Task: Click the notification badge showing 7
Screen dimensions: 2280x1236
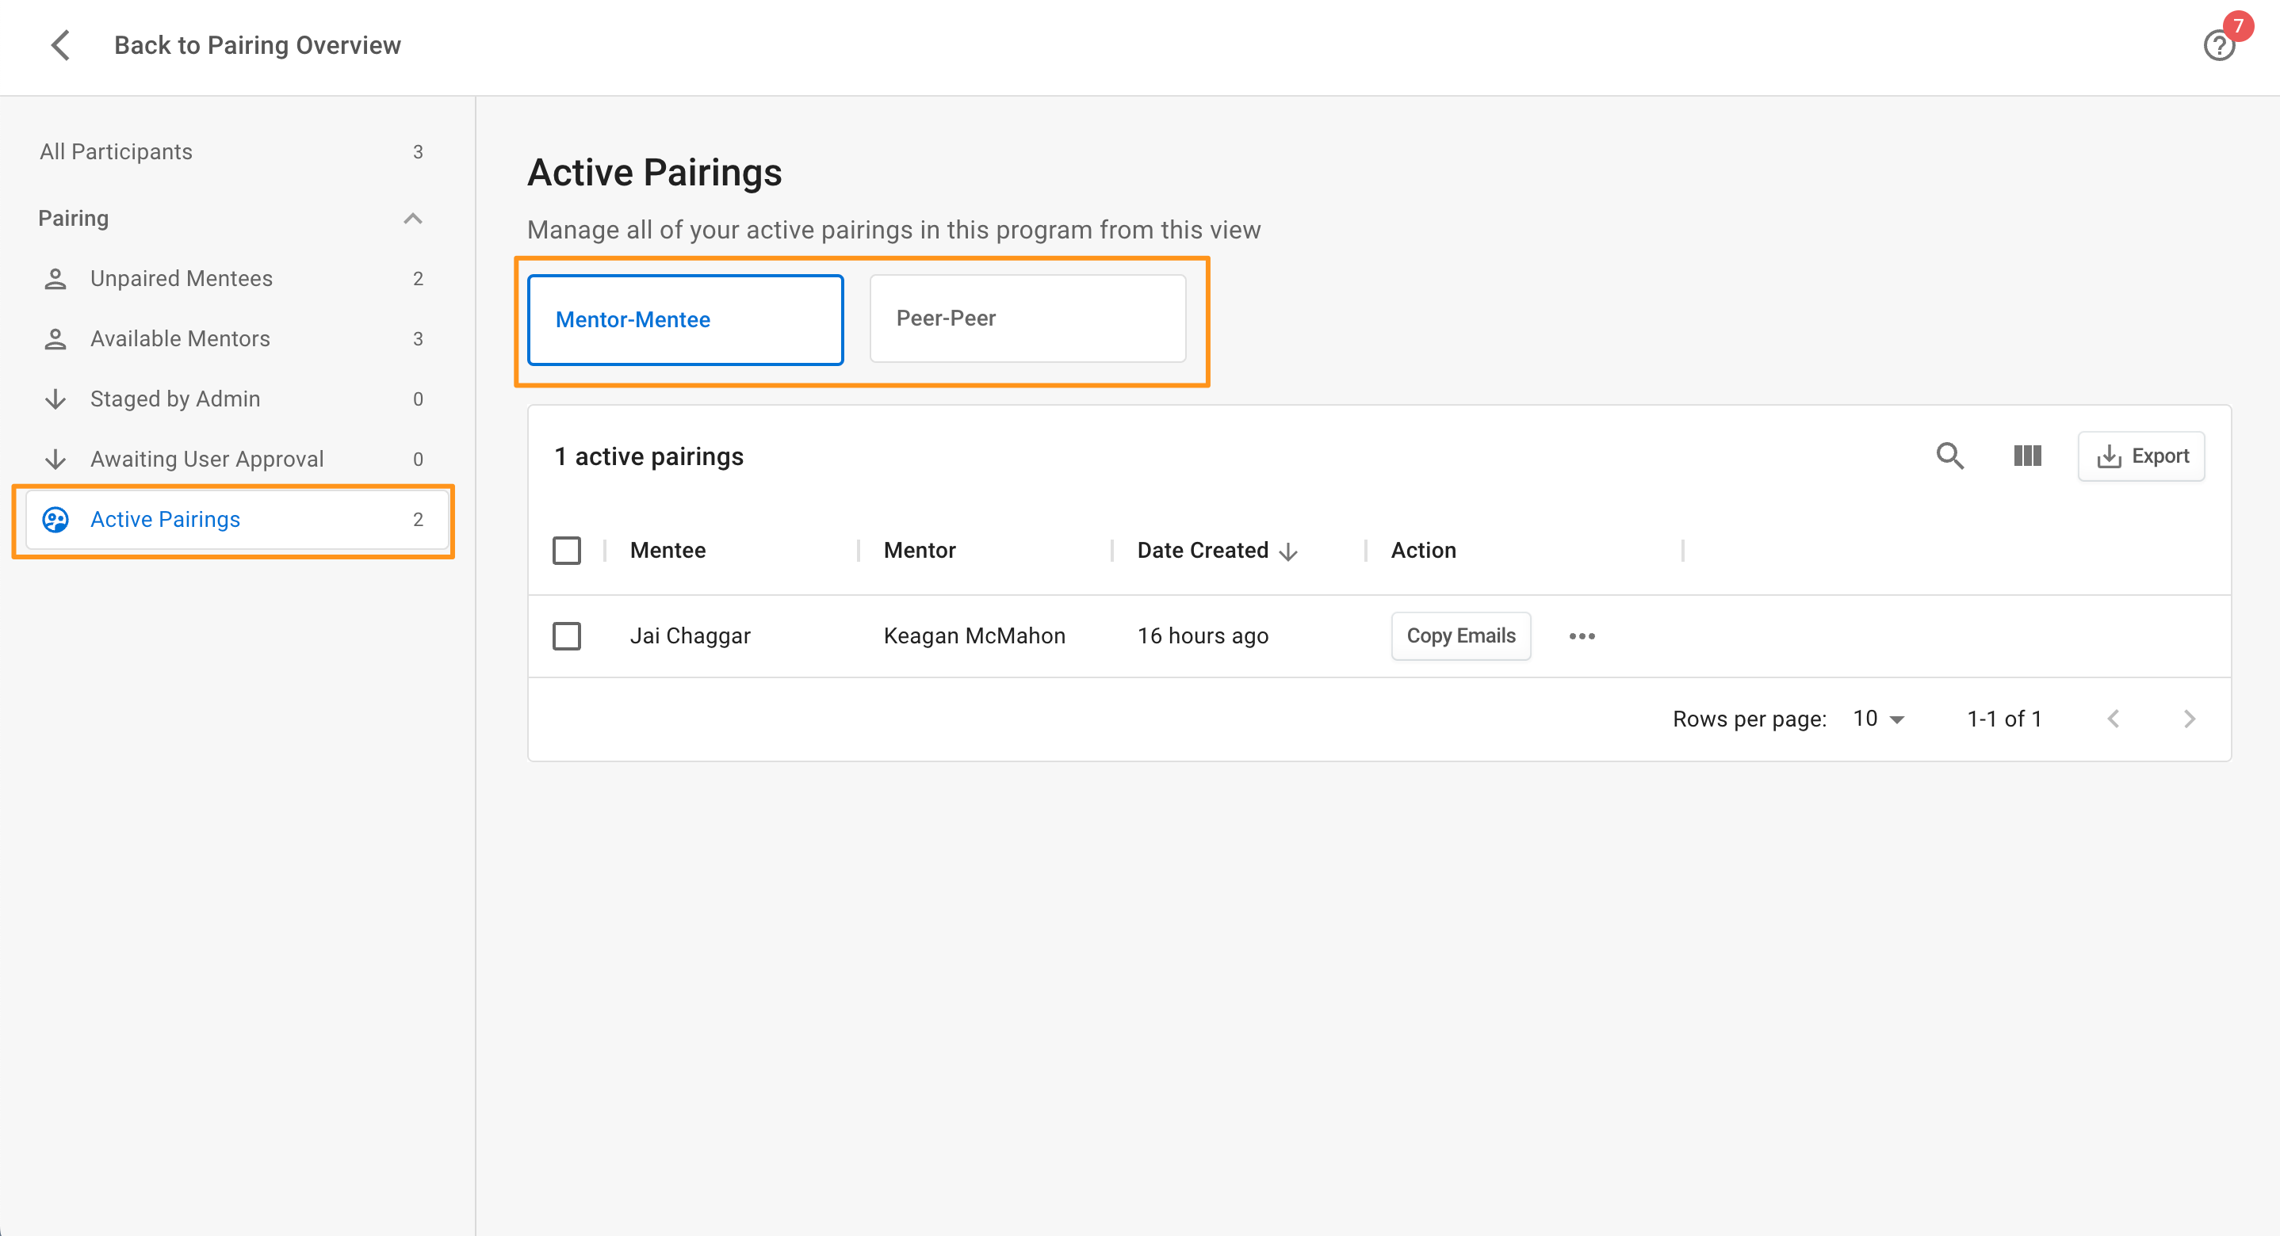Action: point(2237,25)
